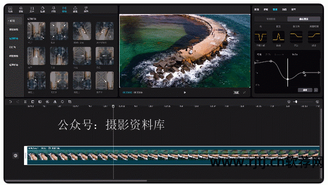The image size is (328, 185).
Task: Expand preview to fullscreen
Action: click(x=244, y=92)
